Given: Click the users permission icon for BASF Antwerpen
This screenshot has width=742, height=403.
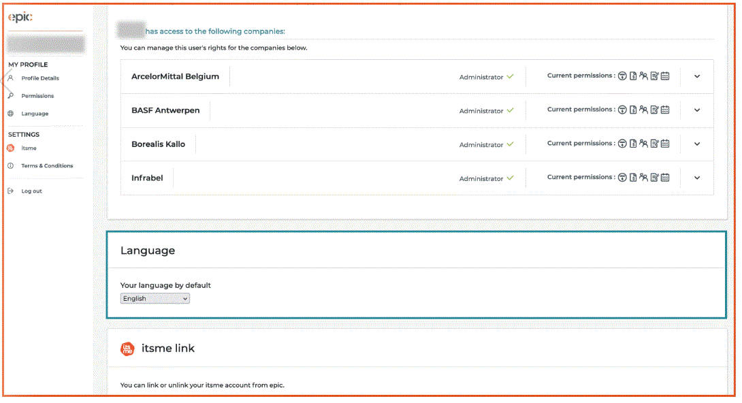Looking at the screenshot, I should 643,110.
